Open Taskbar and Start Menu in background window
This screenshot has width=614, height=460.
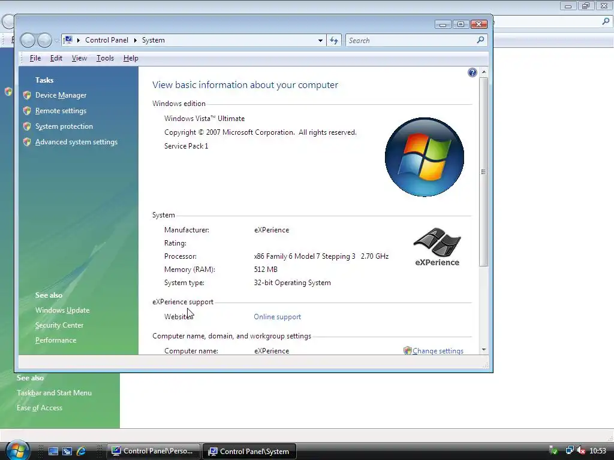coord(54,393)
